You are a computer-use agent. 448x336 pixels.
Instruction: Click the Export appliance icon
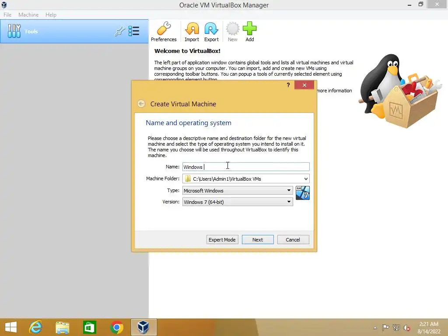(211, 31)
